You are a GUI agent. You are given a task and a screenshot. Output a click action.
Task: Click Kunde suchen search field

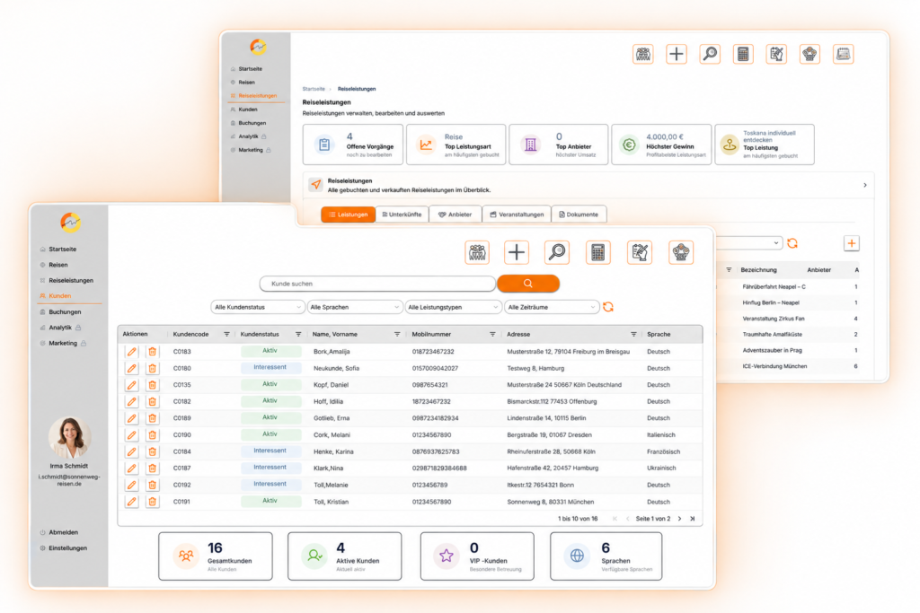tap(378, 284)
